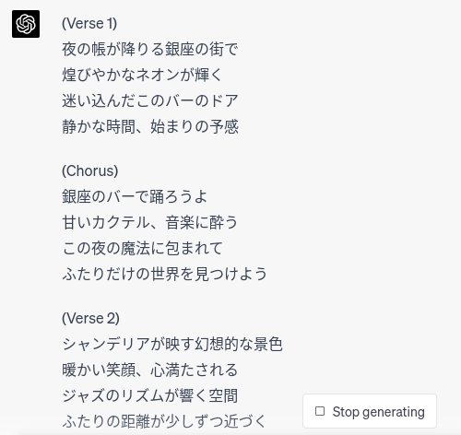
Task: Click the line 銀座のバーで踊ろうよ
Action: point(135,196)
